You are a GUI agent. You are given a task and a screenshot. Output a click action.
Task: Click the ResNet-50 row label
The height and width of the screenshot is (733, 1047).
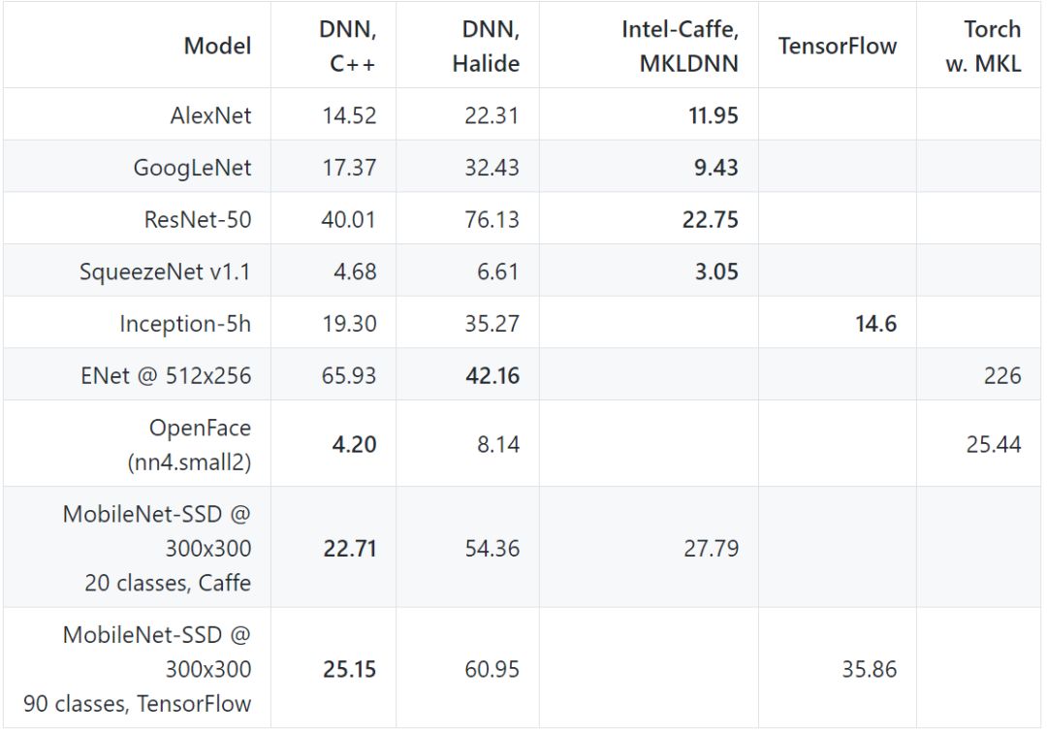[198, 219]
